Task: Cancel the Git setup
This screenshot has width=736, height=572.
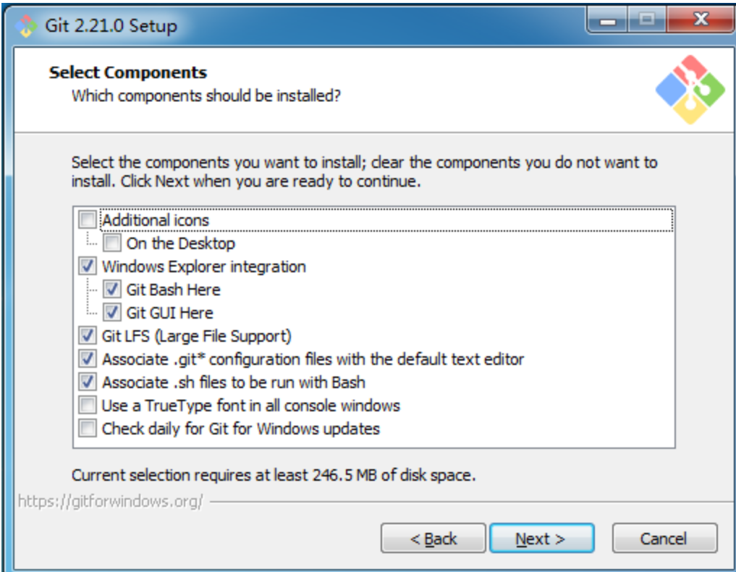Action: (x=664, y=538)
